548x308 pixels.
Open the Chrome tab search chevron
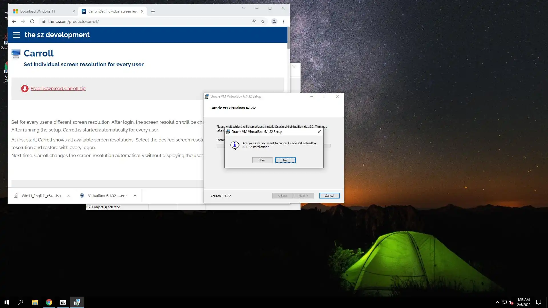coord(244,8)
